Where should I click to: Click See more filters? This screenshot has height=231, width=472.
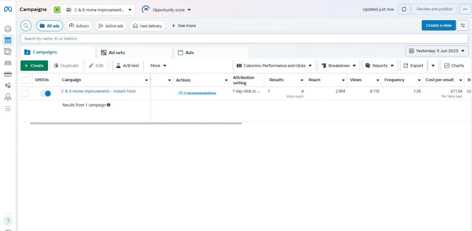(x=184, y=26)
